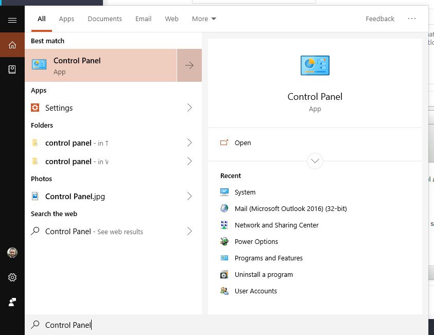Open the hamburger menu in sidebar

point(12,20)
